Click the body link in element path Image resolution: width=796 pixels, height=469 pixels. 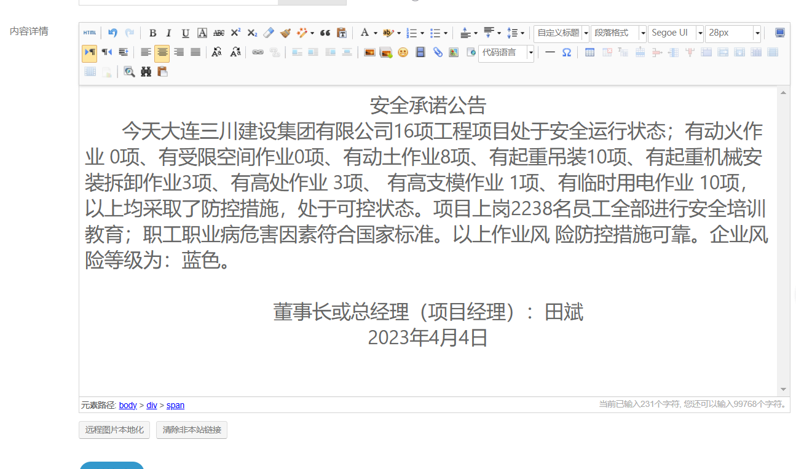point(128,405)
